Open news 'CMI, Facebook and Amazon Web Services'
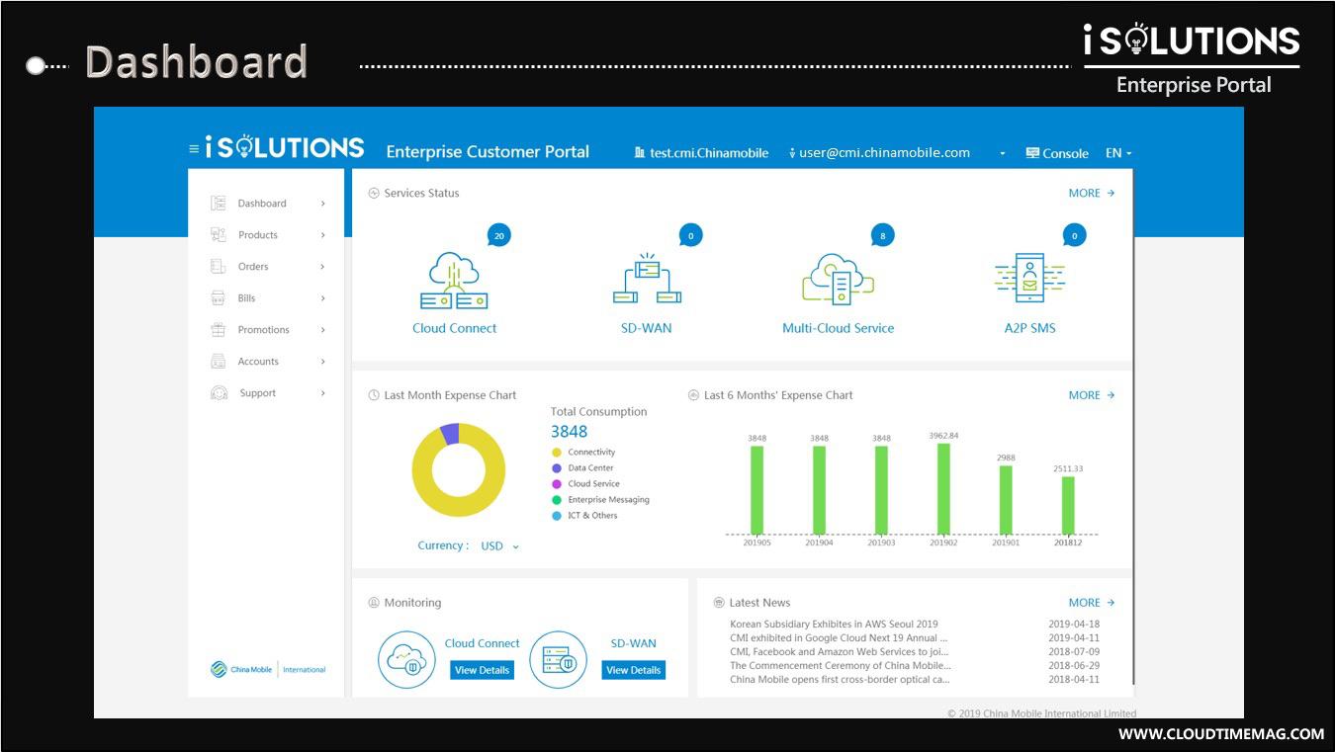 840,652
